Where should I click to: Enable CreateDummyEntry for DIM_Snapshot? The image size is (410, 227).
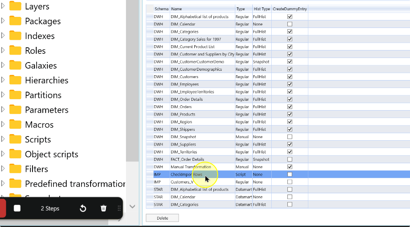[290, 137]
